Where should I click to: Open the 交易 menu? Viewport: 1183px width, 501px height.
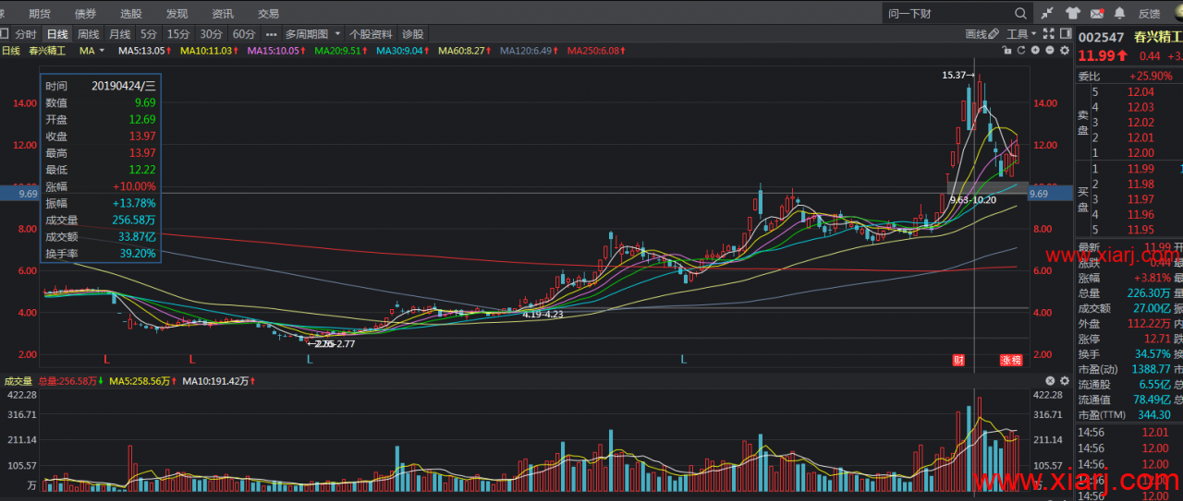tap(268, 14)
